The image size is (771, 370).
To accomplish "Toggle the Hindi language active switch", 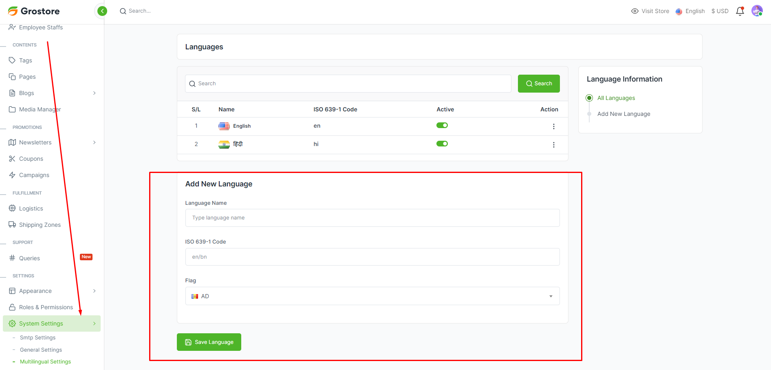I will (x=442, y=144).
